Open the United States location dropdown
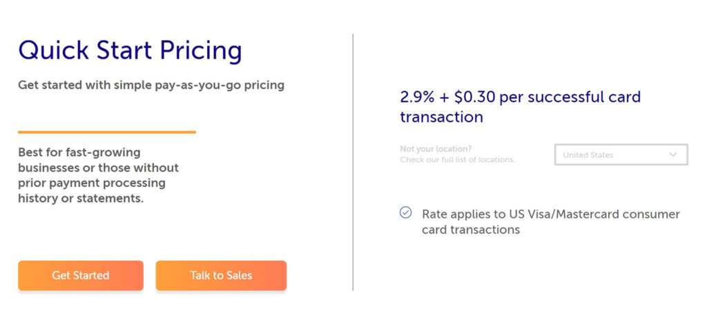This screenshot has width=707, height=333. point(621,155)
